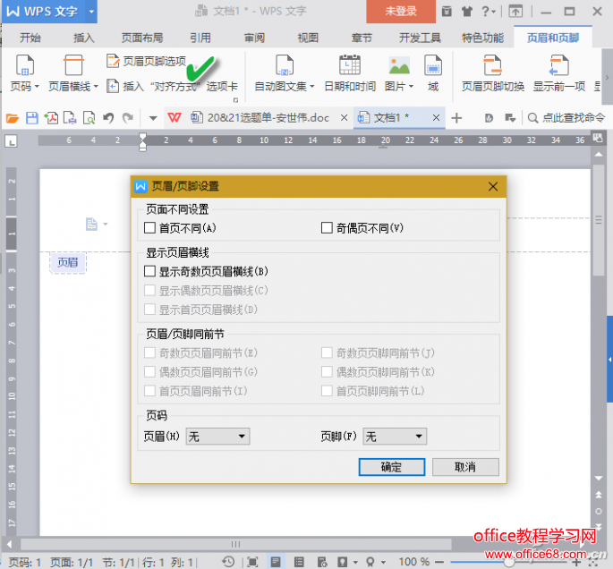
Task: Click the print icon
Action: click(x=70, y=118)
